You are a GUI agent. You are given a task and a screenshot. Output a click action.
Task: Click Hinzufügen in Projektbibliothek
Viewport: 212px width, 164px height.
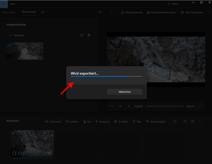pyautogui.click(x=17, y=35)
